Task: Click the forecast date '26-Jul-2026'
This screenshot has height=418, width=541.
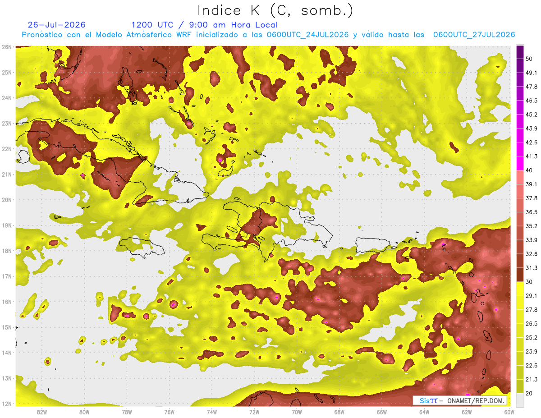Action: (56, 25)
